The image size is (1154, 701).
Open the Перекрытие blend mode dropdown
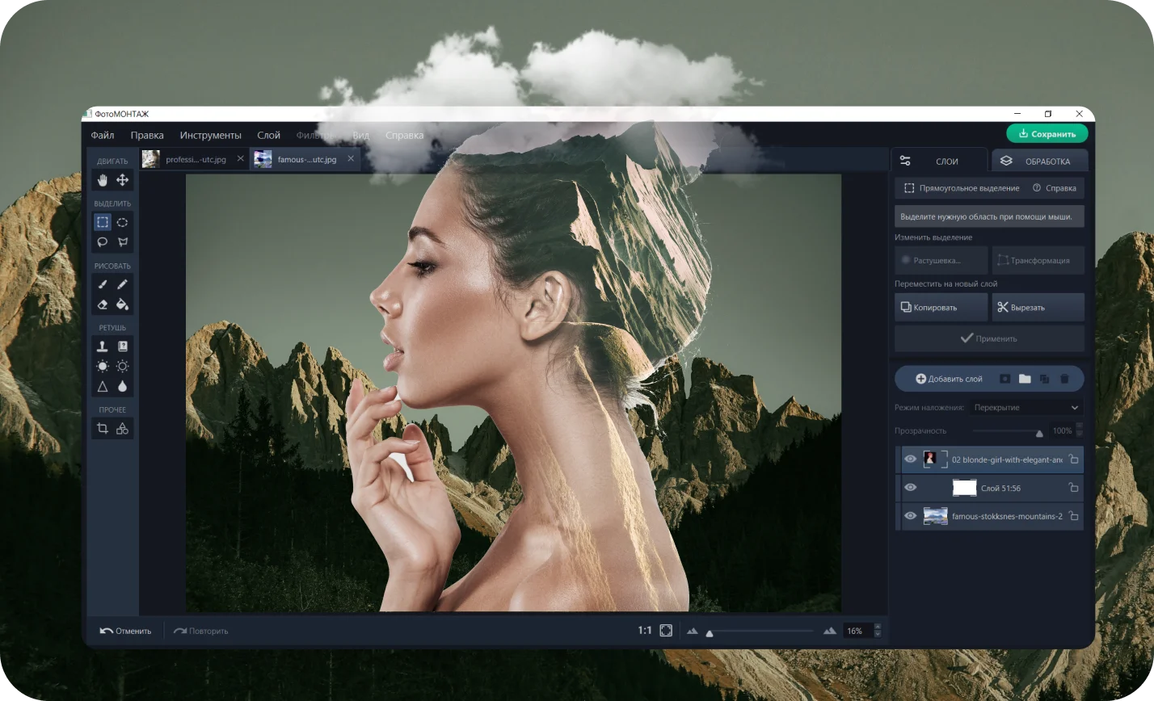(1026, 408)
